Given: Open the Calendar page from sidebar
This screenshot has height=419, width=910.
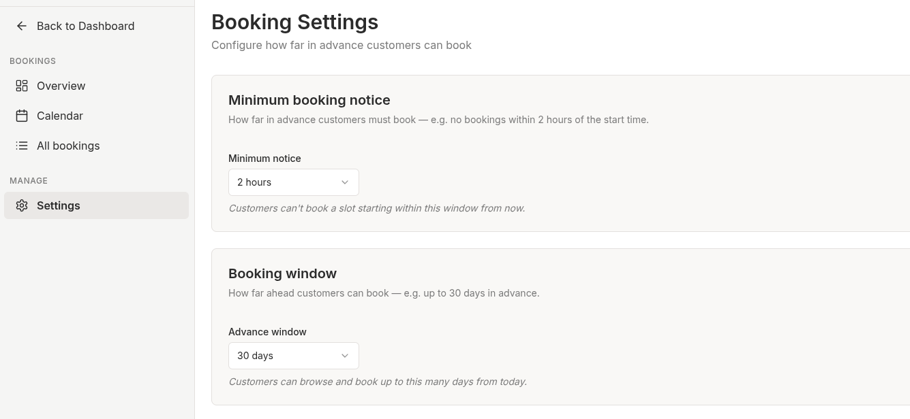Looking at the screenshot, I should click(x=96, y=116).
